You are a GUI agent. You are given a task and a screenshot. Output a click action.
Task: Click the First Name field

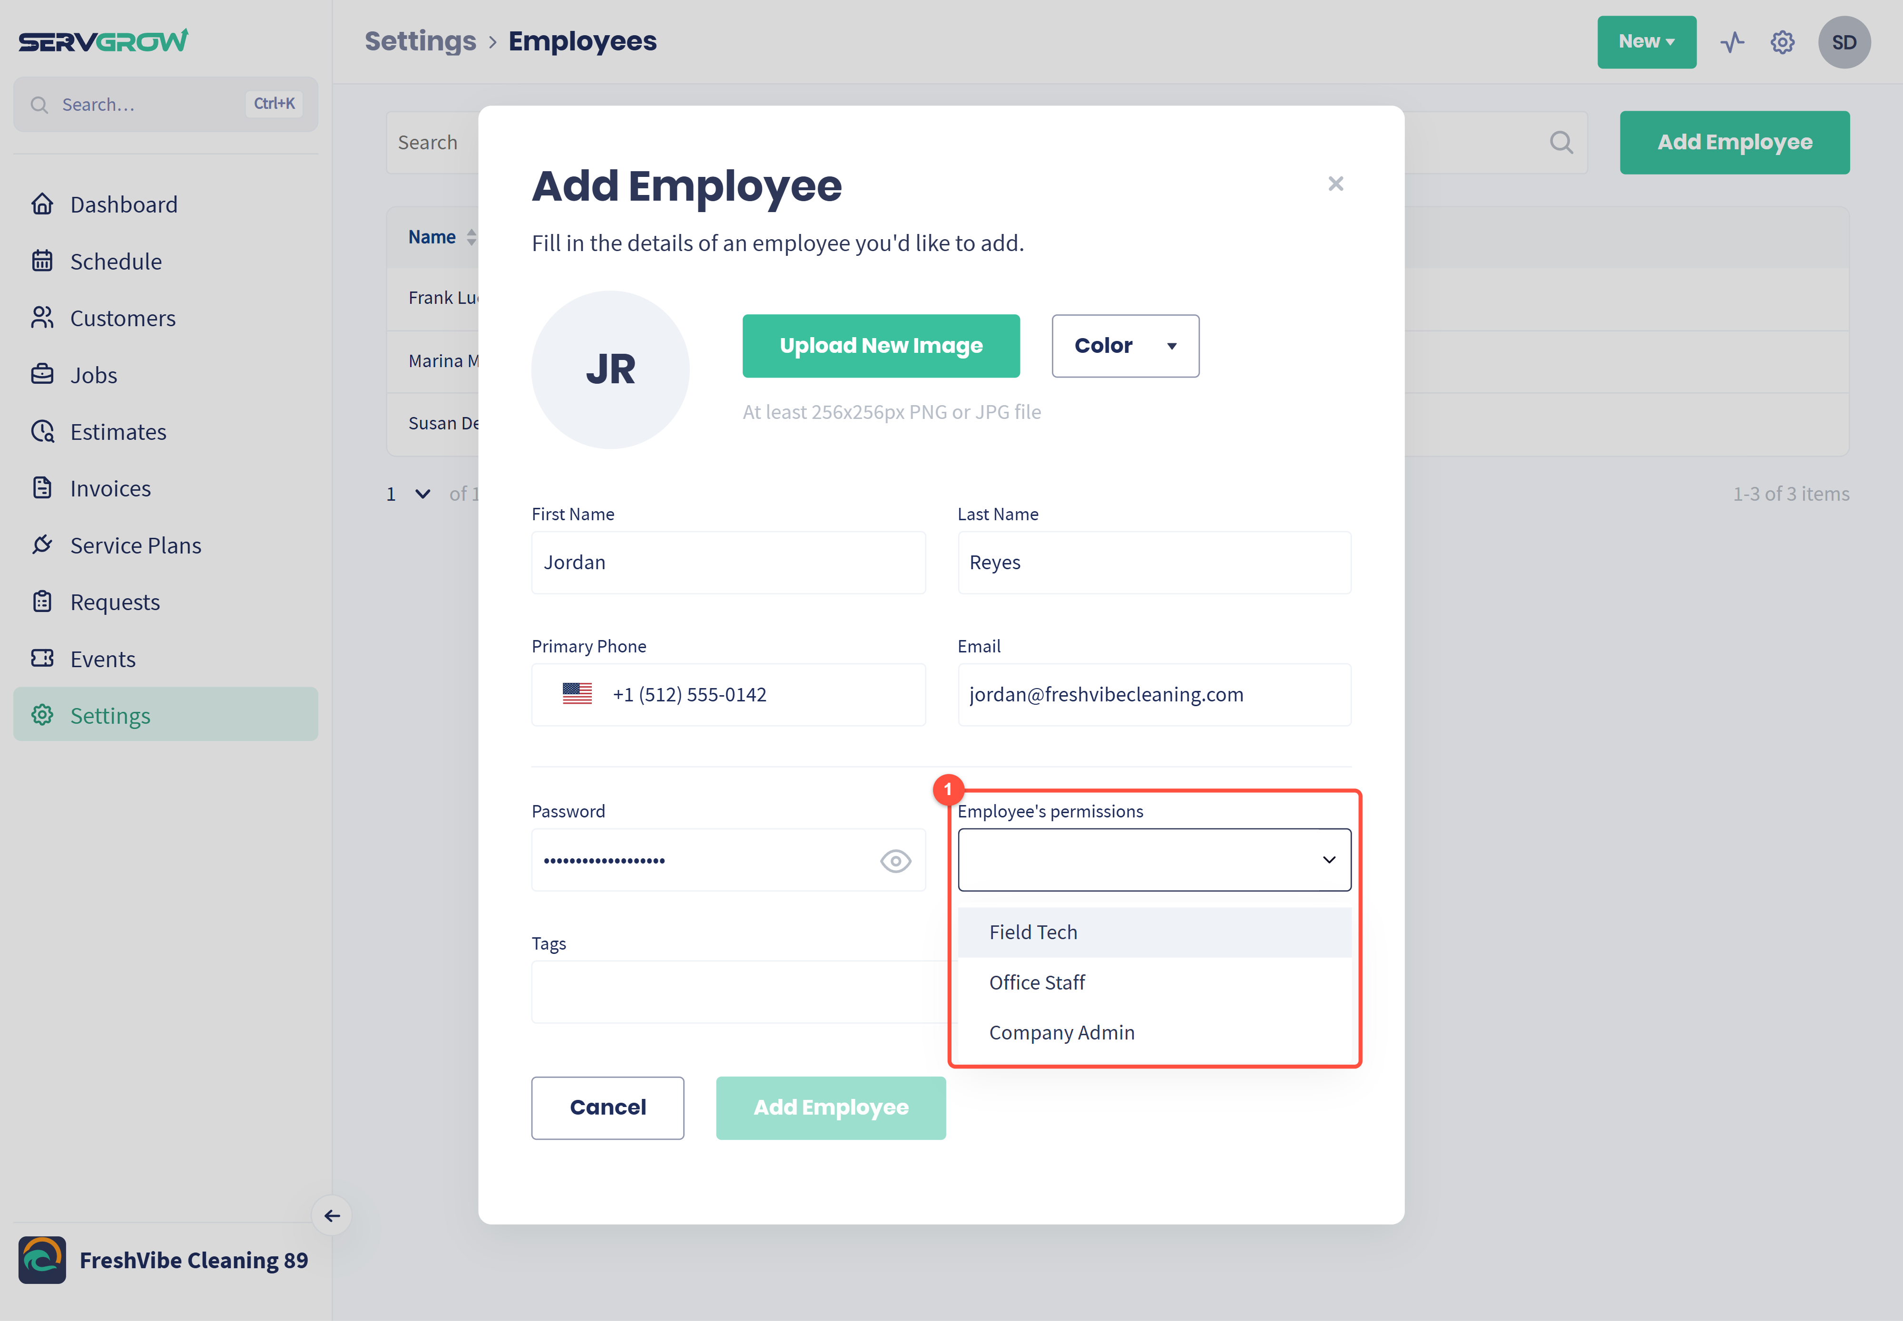pyautogui.click(x=728, y=563)
